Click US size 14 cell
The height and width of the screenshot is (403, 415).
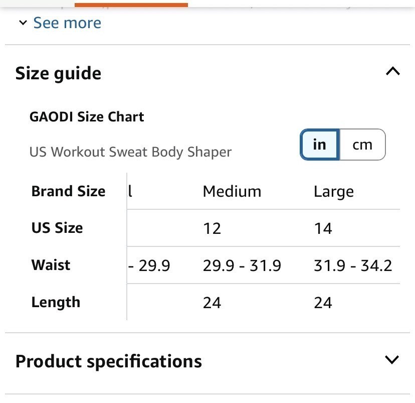click(x=323, y=228)
